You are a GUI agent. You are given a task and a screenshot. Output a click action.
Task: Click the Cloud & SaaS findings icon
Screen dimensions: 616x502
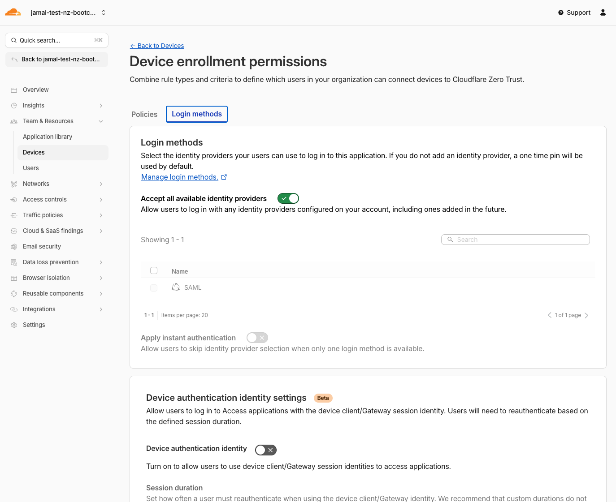14,231
